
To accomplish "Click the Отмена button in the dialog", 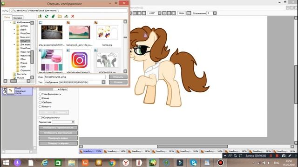I will 118,82.
